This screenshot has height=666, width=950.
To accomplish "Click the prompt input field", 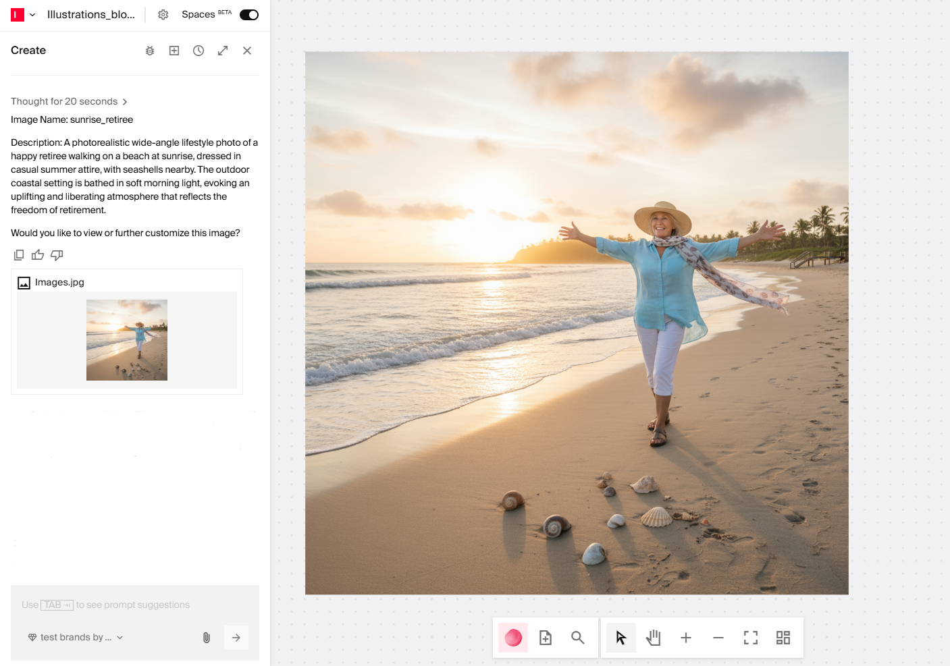I will (135, 605).
